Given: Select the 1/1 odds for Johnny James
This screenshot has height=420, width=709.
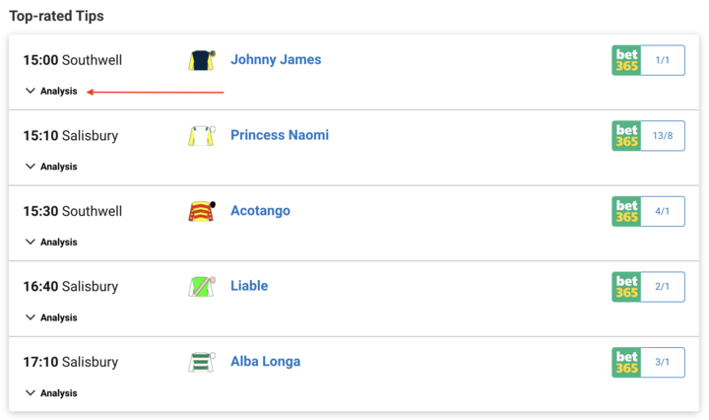Looking at the screenshot, I should click(663, 60).
